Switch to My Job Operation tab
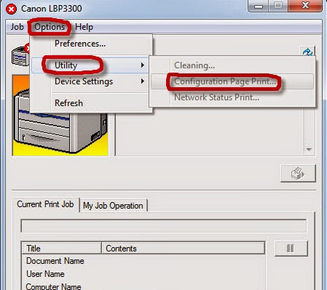Screen dimensions: 327x290 tap(113, 206)
